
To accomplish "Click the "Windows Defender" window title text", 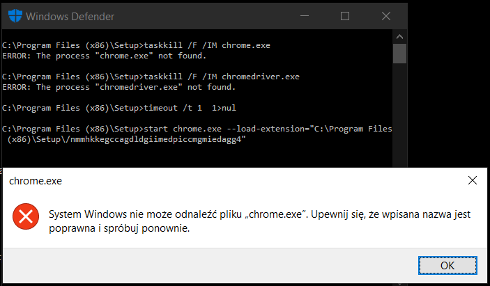I will coord(70,17).
